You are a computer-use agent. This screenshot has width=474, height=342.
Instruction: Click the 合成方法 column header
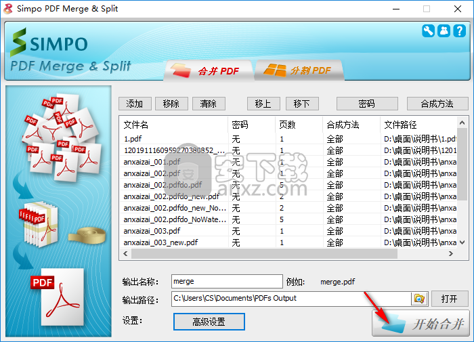[x=351, y=125]
